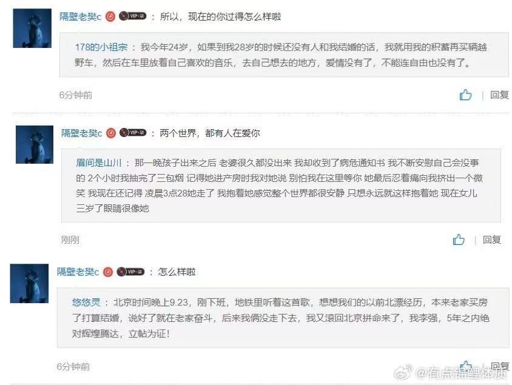Click the red NetEase badge beside first 隔壁老樊c
Viewport: 512px width, 385px height.
click(x=110, y=16)
